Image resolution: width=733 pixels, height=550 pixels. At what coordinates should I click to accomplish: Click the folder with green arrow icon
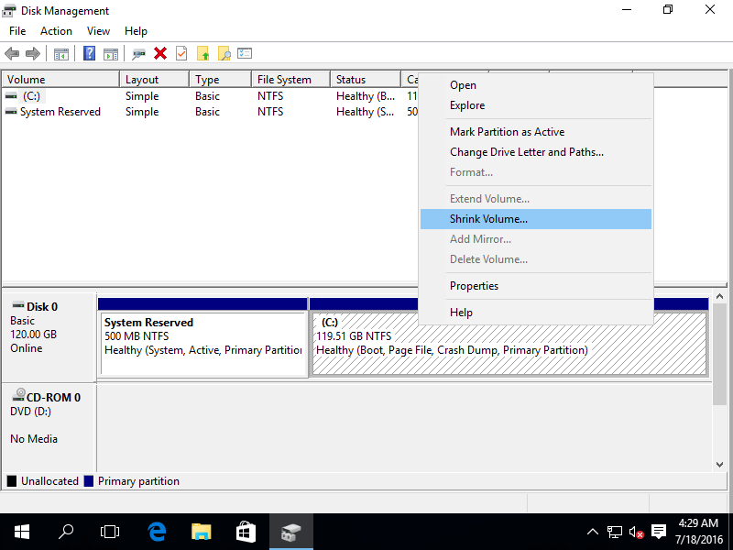(x=202, y=53)
